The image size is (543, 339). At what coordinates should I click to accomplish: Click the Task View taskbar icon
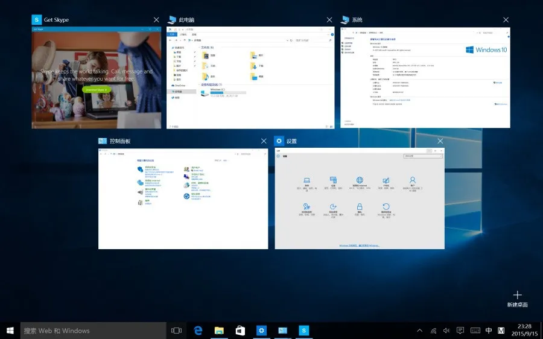pos(176,331)
